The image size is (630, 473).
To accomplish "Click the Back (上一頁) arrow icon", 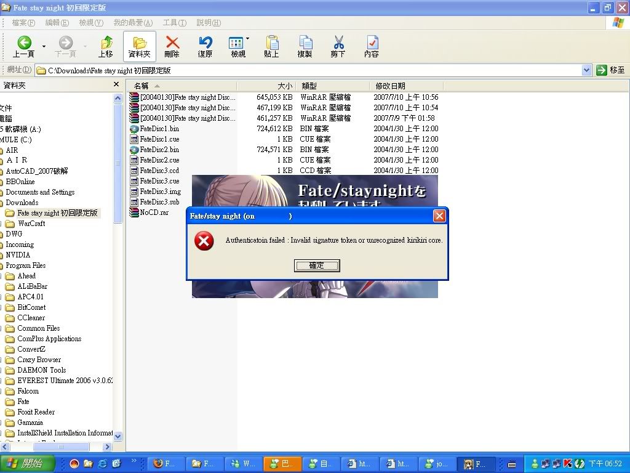I will pyautogui.click(x=24, y=42).
